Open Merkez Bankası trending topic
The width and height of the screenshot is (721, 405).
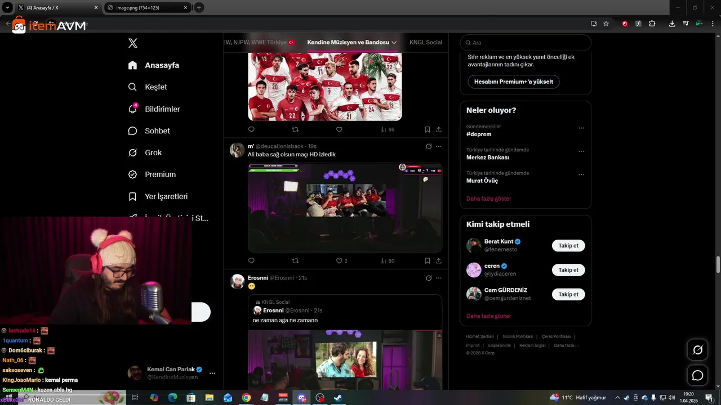488,157
